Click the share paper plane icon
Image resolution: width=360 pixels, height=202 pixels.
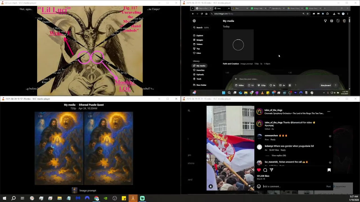pos(271,170)
